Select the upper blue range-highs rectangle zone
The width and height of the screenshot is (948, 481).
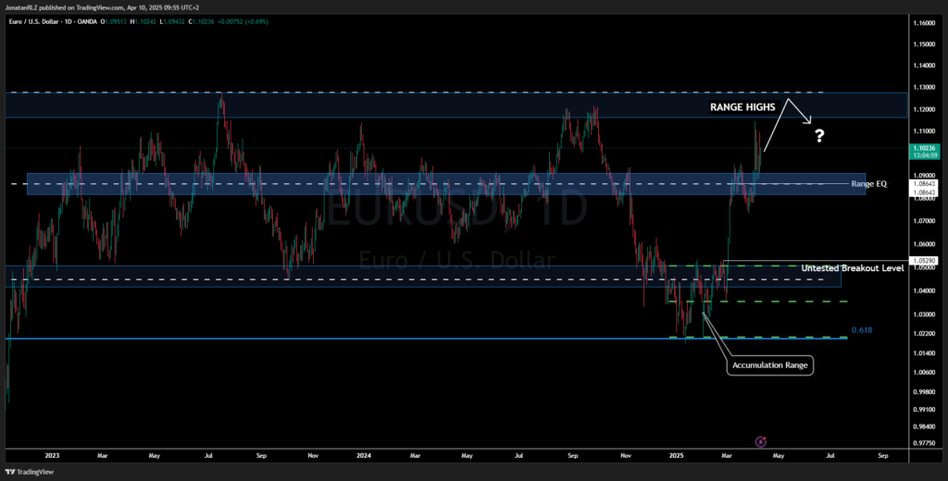pos(456,105)
